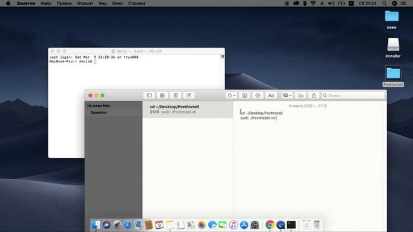Screen dimensions: 413x232
Task: Open Safari from the Dock
Action: tap(128, 225)
